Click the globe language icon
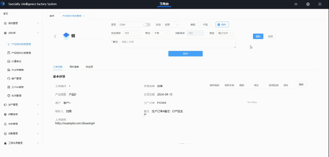The height and width of the screenshot is (157, 329). click(308, 4)
